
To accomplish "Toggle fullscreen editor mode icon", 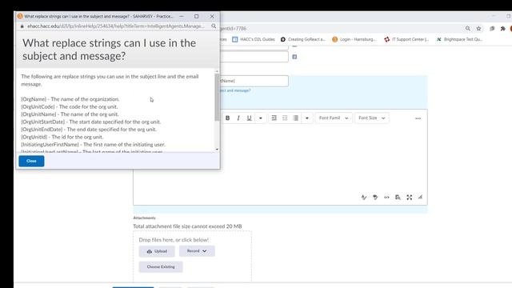I will [x=409, y=198].
